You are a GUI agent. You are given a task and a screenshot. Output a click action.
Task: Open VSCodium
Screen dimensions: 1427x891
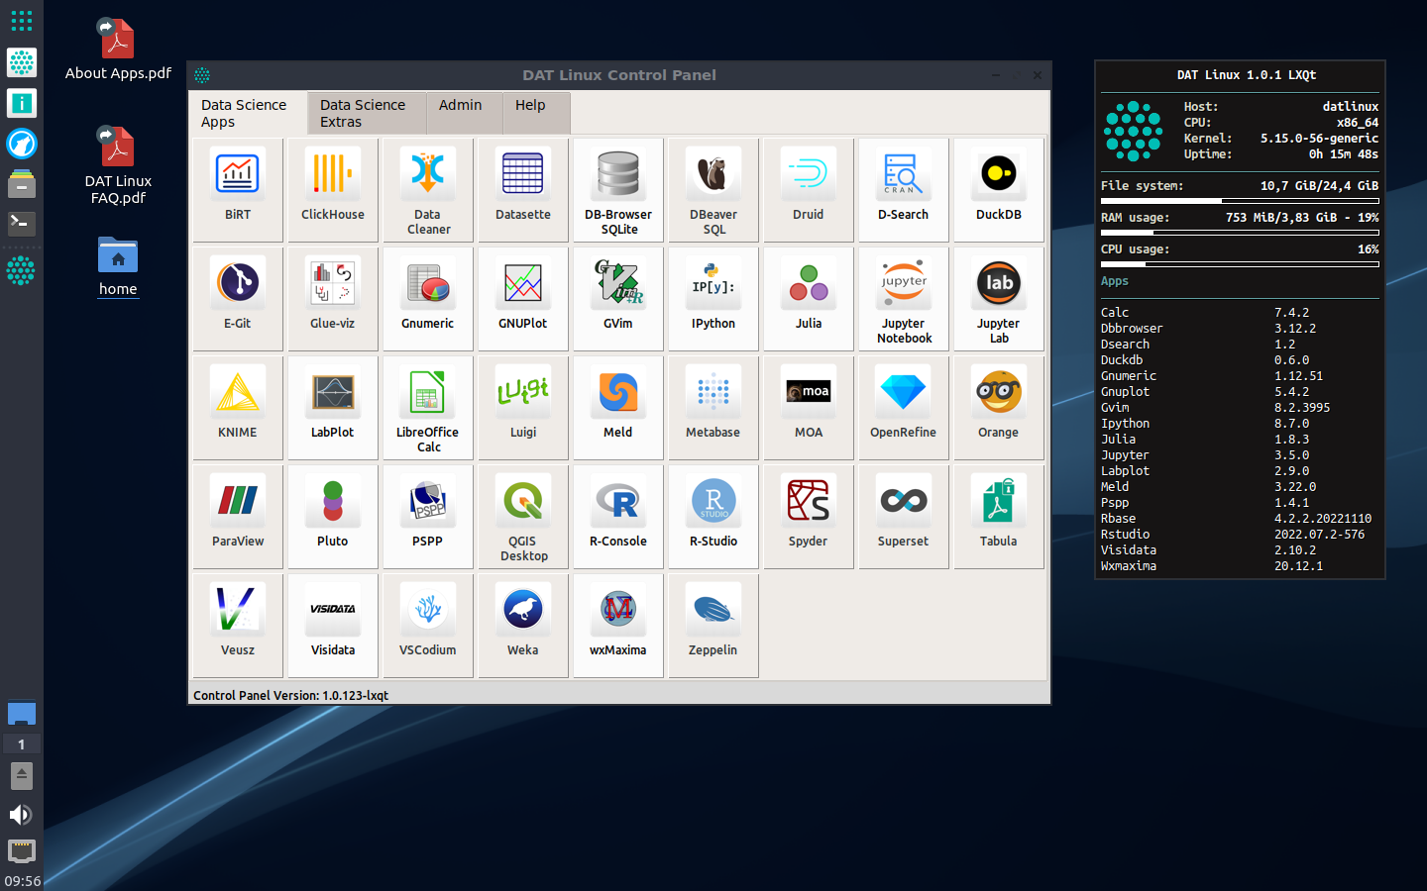coord(428,626)
